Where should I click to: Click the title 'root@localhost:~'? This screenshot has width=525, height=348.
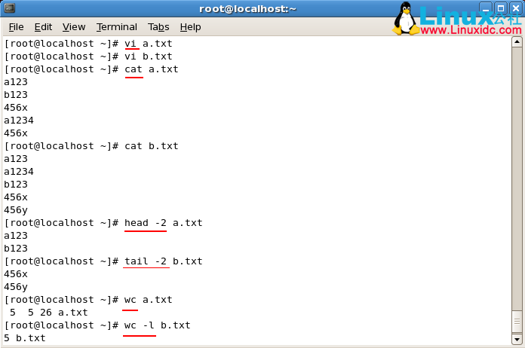(247, 9)
